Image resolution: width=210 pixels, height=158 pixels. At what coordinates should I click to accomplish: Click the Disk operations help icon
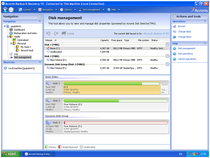tap(175, 54)
